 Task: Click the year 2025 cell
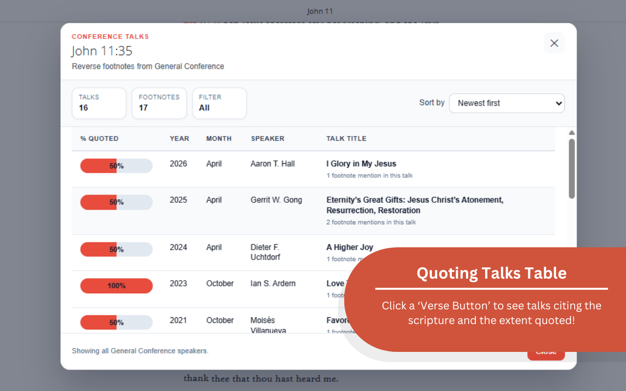point(179,200)
